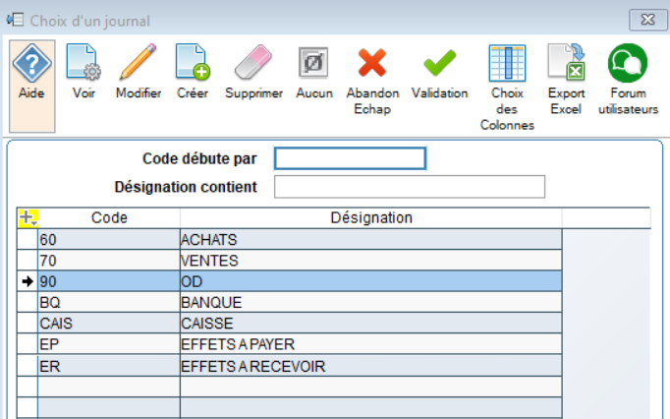Select journal code ER

(109, 366)
